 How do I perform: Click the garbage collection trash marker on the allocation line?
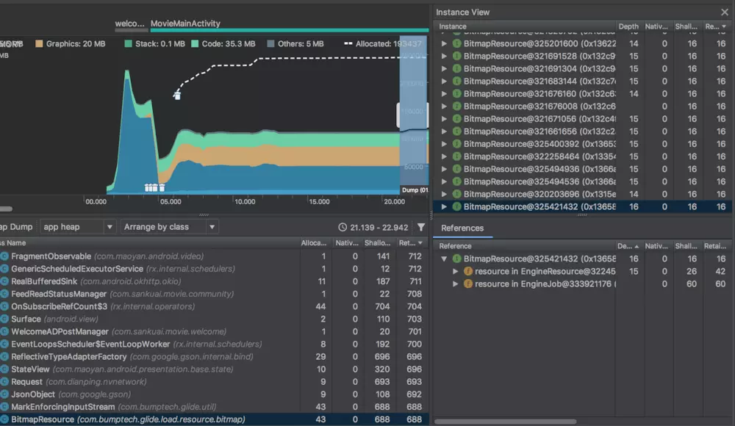click(176, 95)
